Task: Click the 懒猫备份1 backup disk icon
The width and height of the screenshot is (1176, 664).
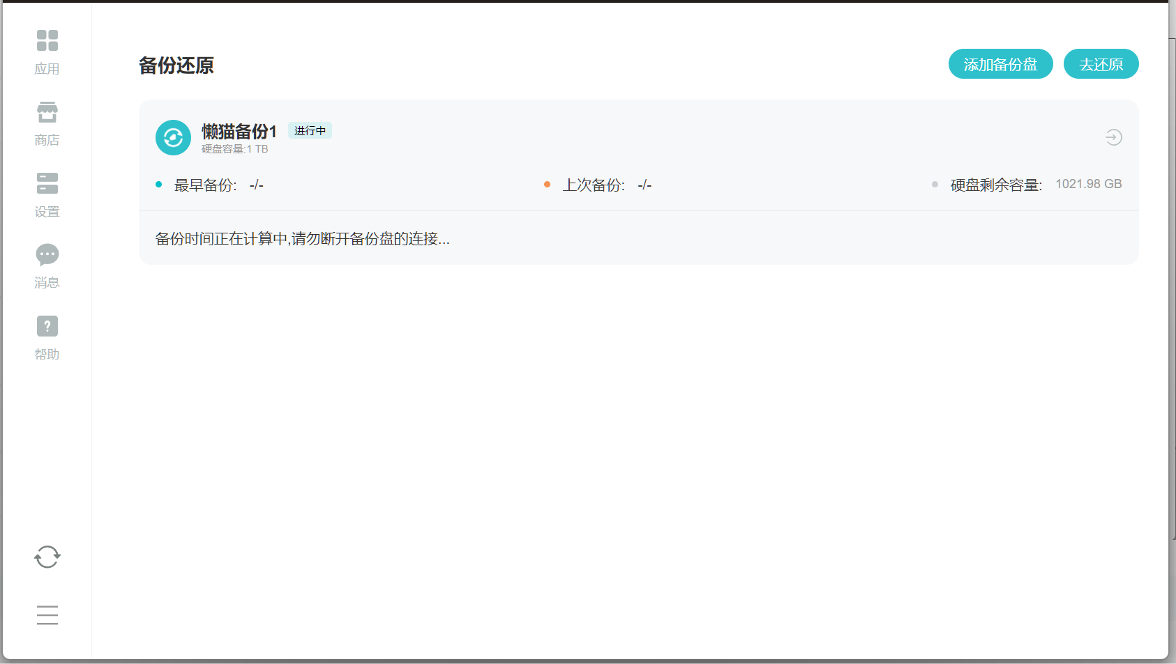Action: (x=173, y=137)
